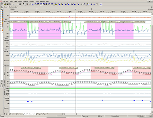Open the View menu
Image resolution: width=153 pixels, height=118 pixels.
11,2
